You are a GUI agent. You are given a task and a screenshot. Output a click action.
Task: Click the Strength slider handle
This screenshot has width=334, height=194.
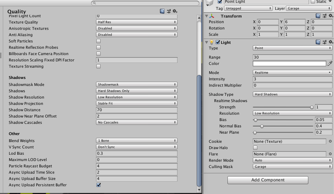[x=312, y=107]
